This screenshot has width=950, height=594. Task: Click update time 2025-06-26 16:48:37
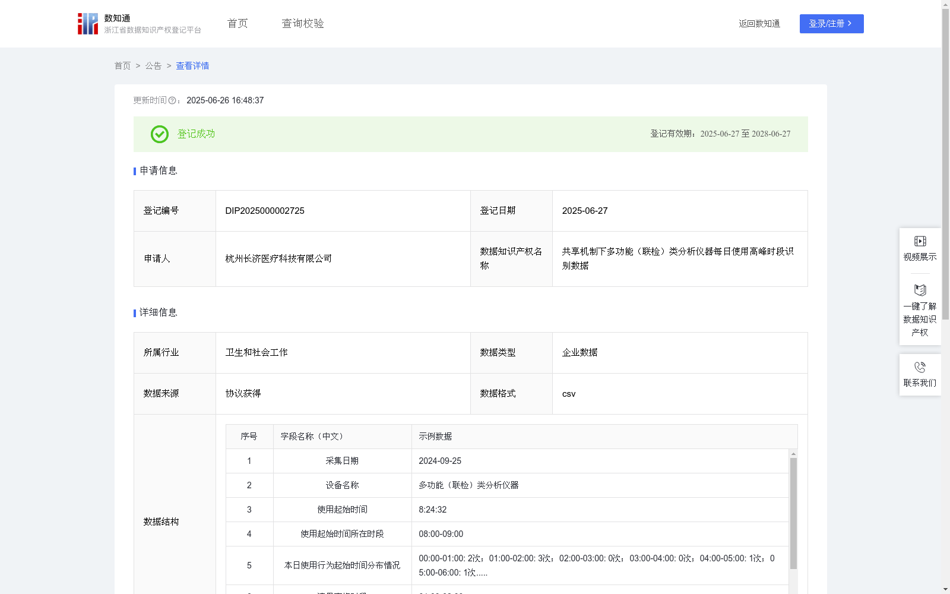pyautogui.click(x=225, y=101)
